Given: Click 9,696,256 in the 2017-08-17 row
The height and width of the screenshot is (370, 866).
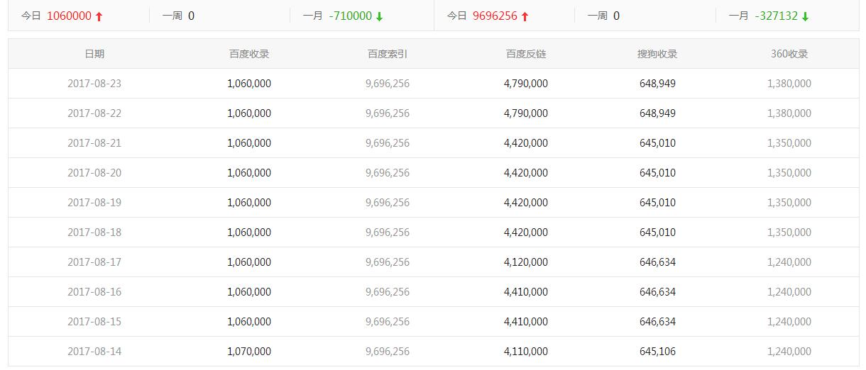Looking at the screenshot, I should coord(388,262).
